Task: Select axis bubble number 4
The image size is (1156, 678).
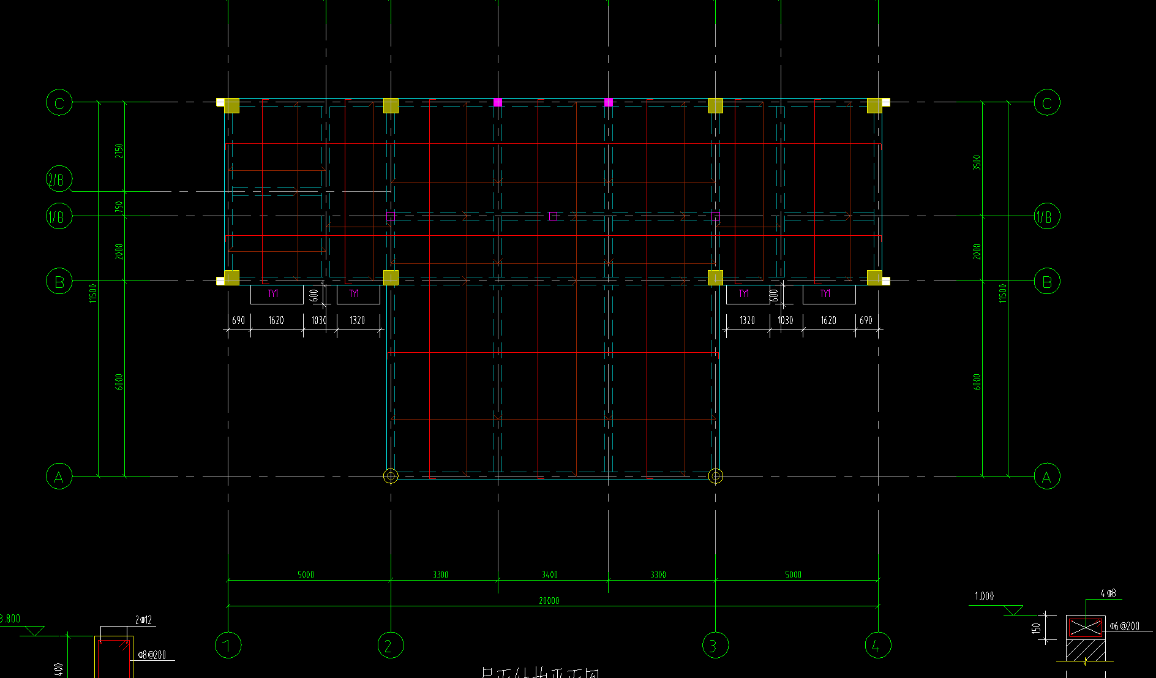Action: (x=878, y=645)
